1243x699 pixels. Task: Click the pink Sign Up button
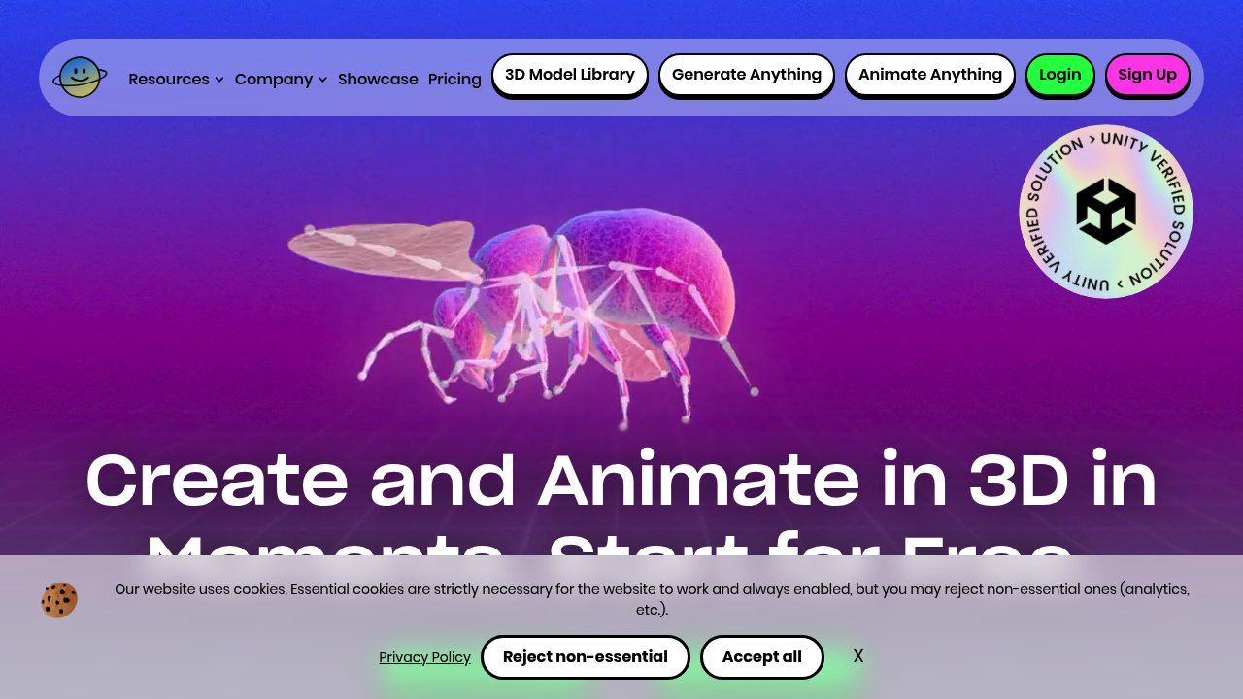click(1148, 75)
